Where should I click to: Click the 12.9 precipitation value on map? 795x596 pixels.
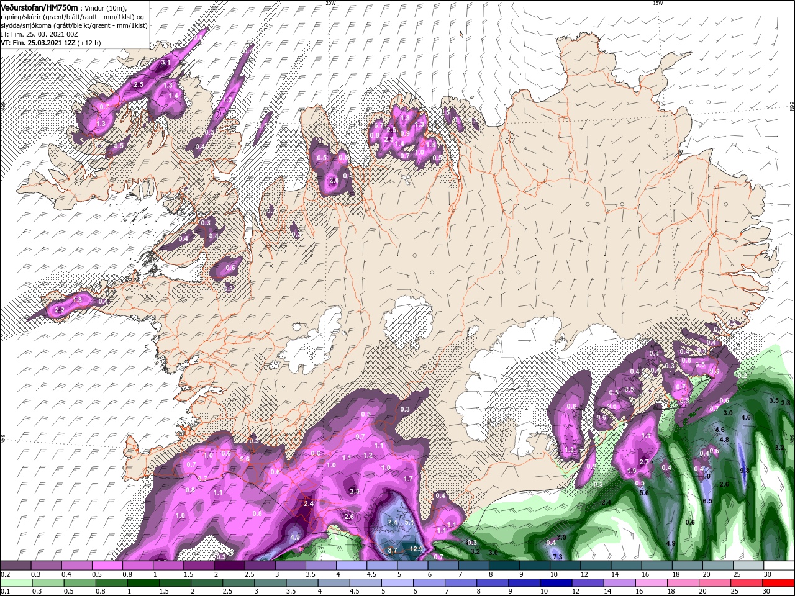[x=416, y=549]
